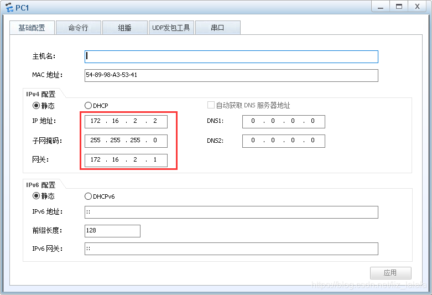Image resolution: width=432 pixels, height=295 pixels.
Task: Focus the 主机名 input field
Action: (x=231, y=56)
